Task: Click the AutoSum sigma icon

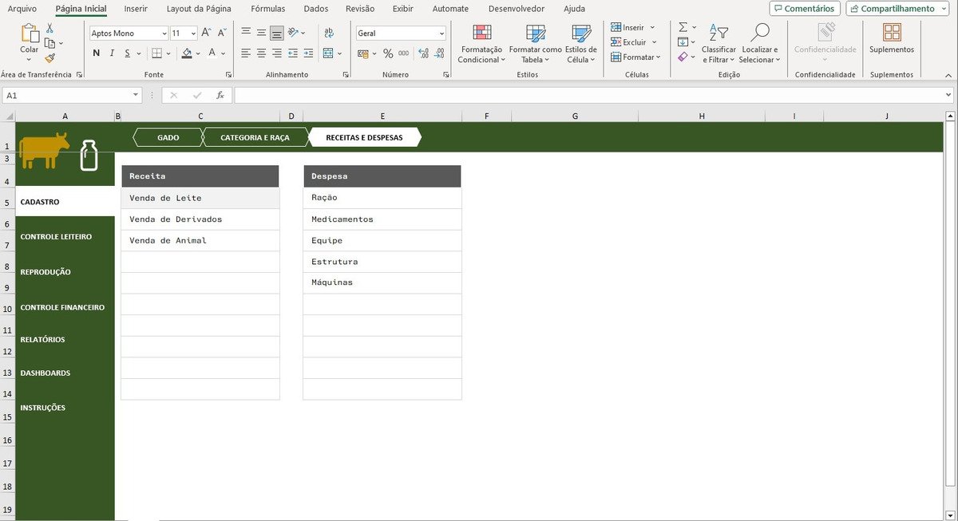Action: pos(683,27)
